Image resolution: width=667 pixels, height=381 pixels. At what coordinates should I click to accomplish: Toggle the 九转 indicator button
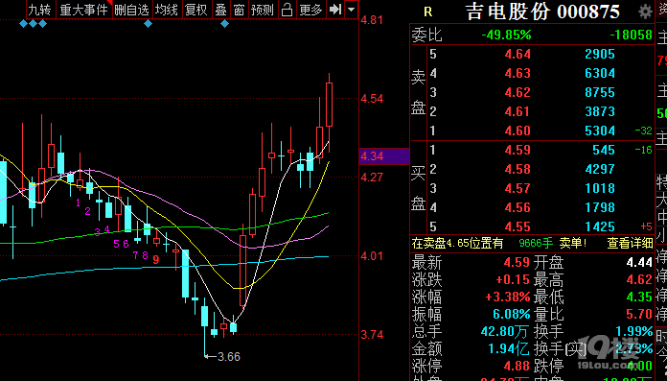(x=40, y=10)
